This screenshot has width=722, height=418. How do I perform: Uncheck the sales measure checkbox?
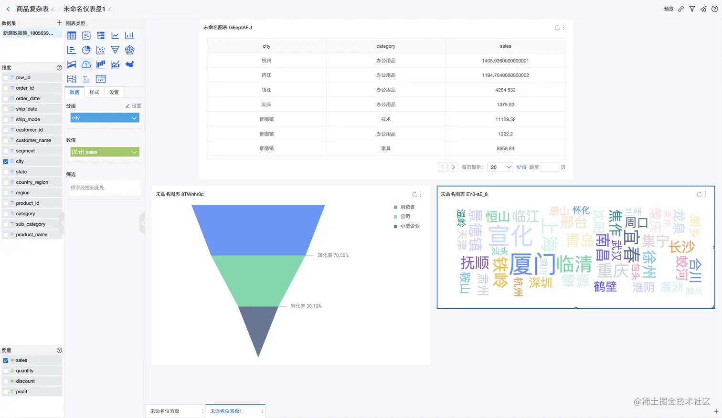coord(6,360)
